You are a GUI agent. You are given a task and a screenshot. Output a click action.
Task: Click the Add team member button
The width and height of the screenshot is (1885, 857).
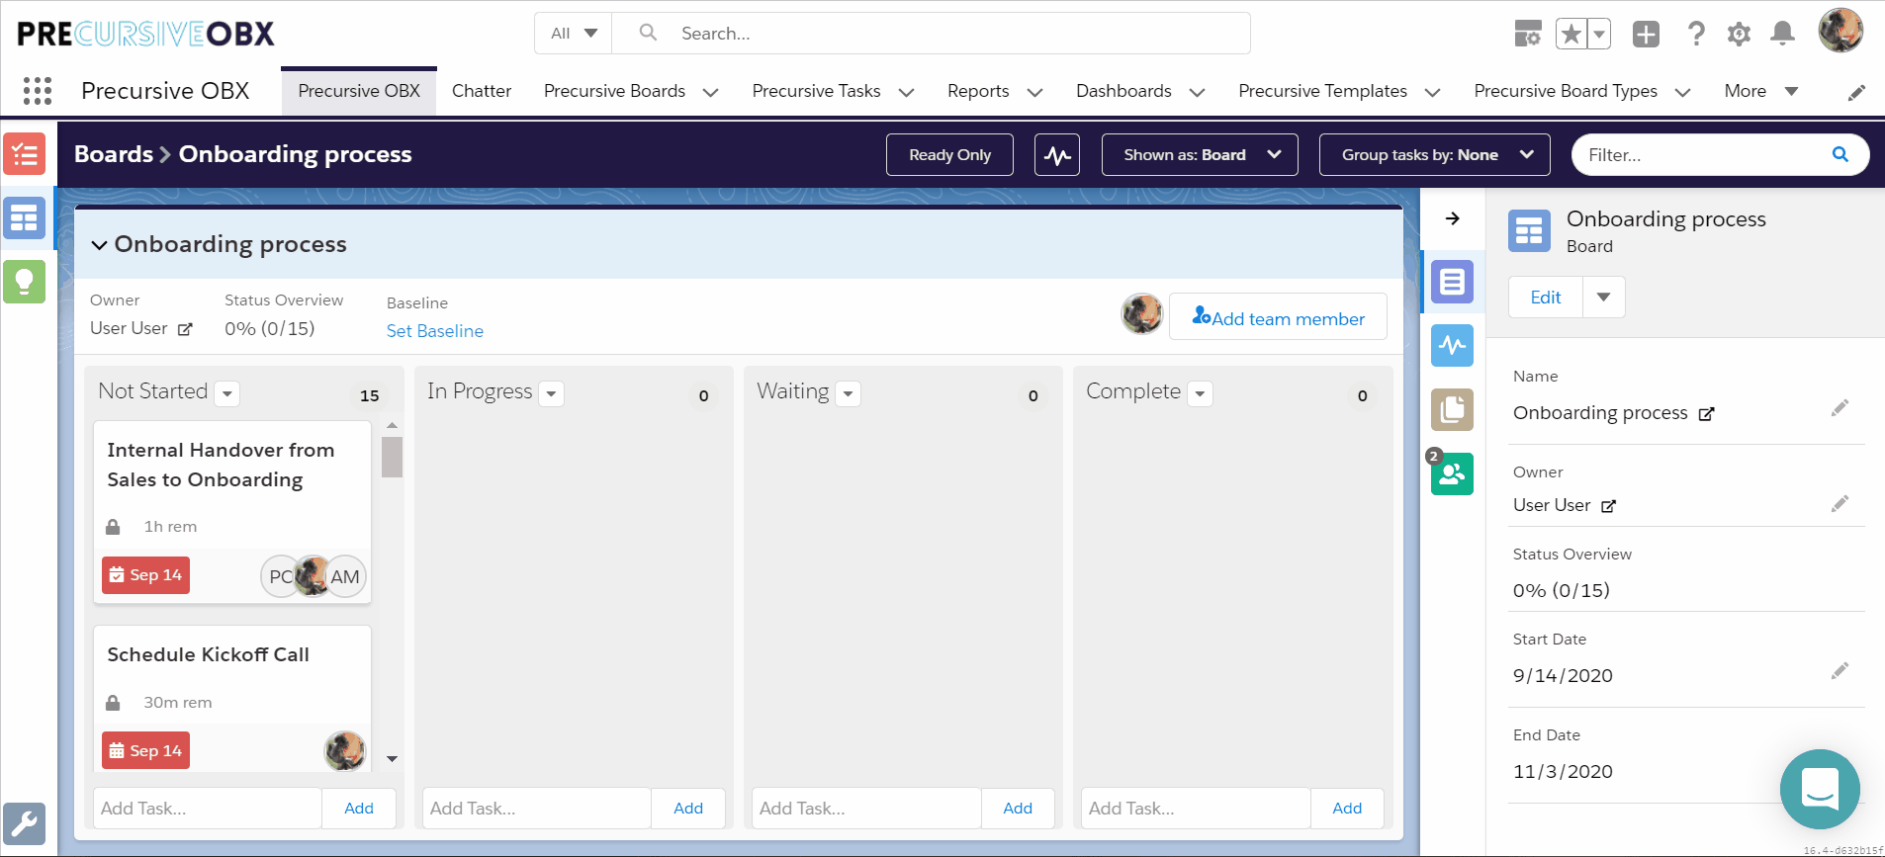1278,316
